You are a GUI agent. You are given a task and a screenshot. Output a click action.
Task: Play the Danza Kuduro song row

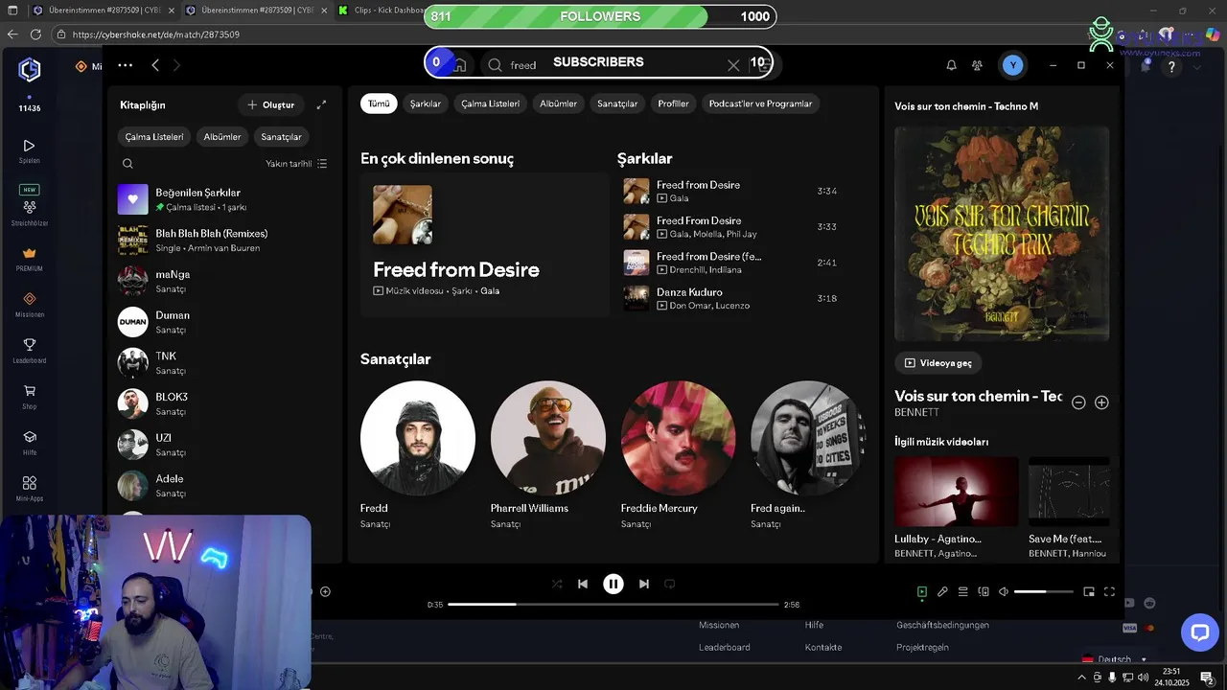pyautogui.click(x=730, y=298)
